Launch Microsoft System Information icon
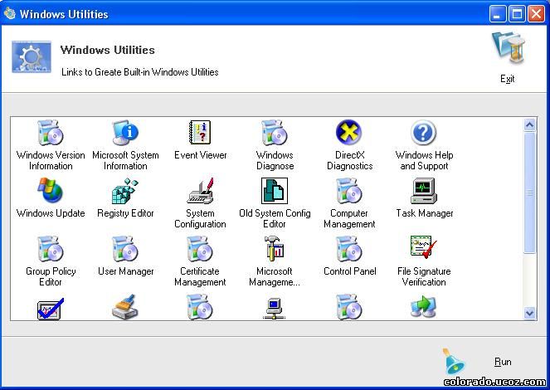This screenshot has width=550, height=390. (x=125, y=133)
